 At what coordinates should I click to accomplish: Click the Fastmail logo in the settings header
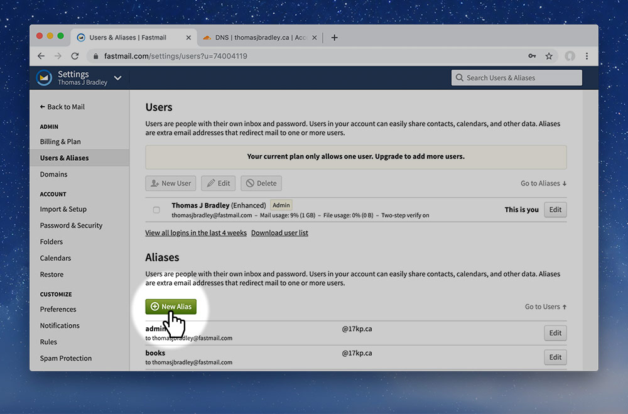coord(43,77)
